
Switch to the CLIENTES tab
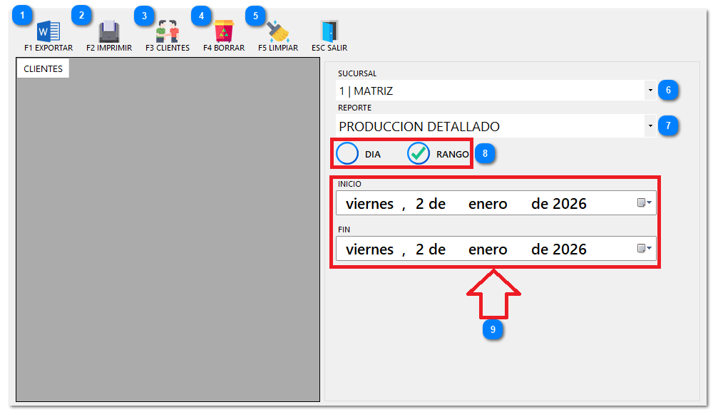pos(43,69)
